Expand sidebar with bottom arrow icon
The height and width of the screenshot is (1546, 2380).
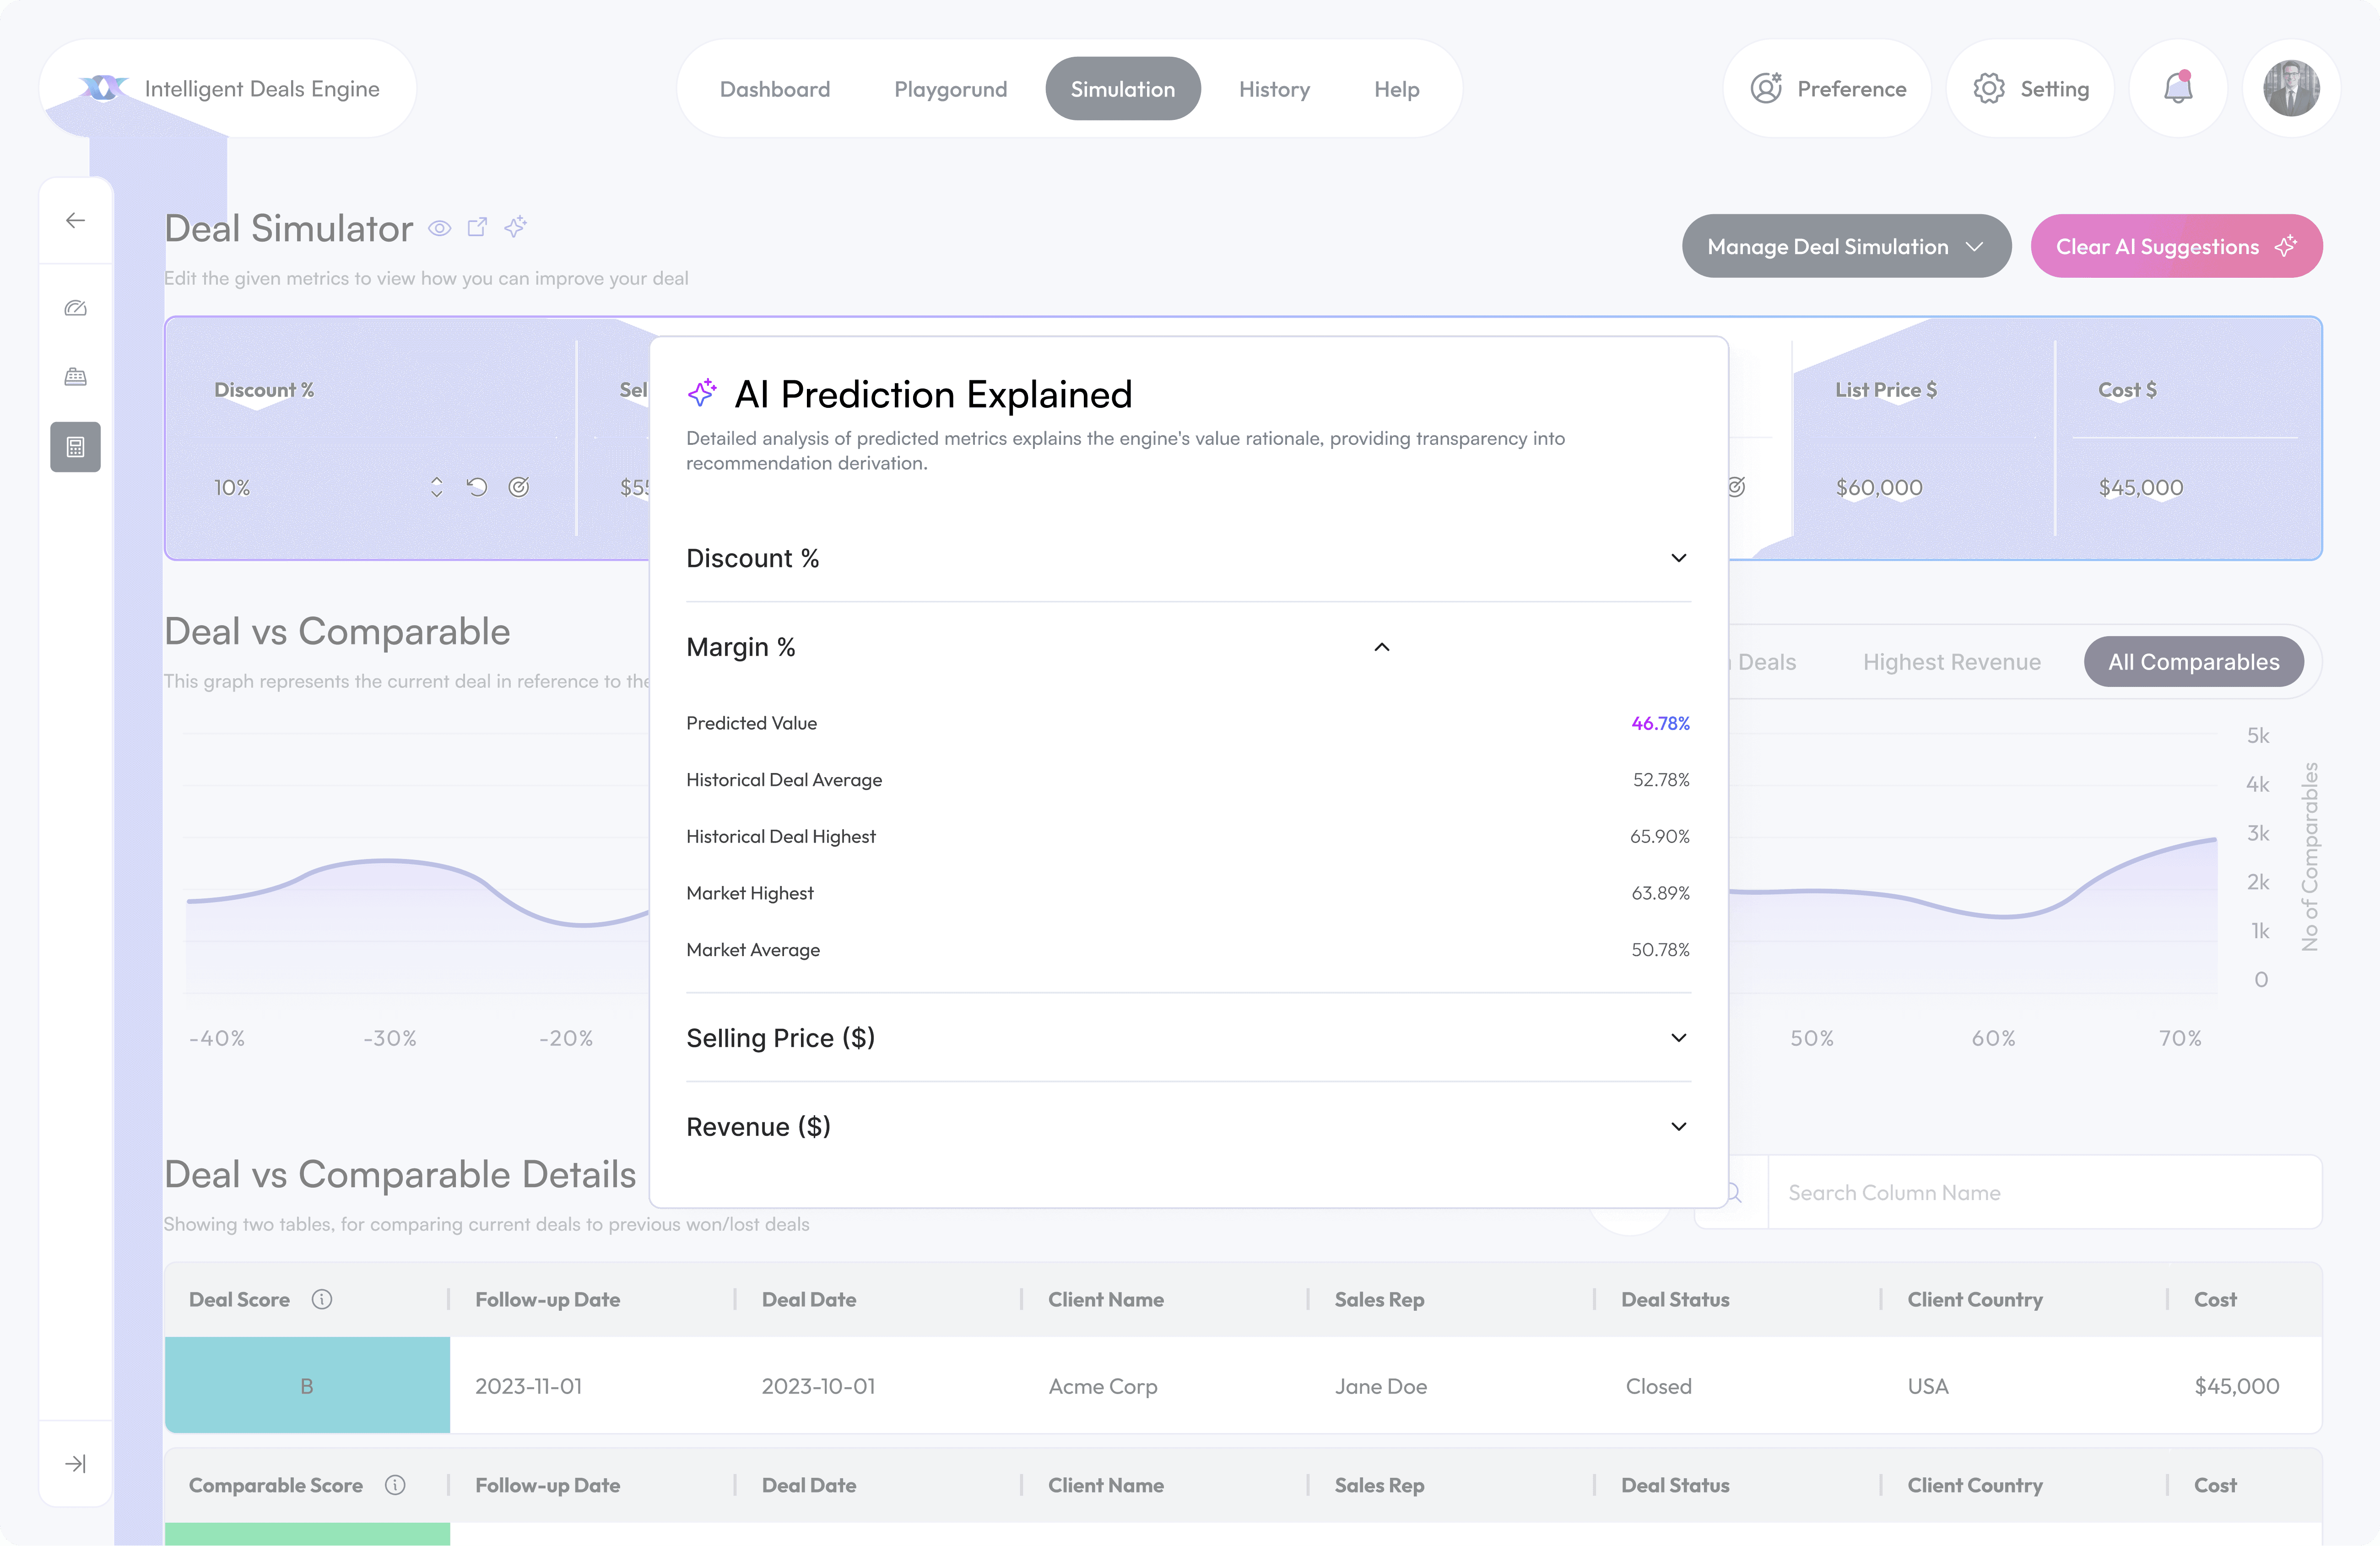[75, 1463]
